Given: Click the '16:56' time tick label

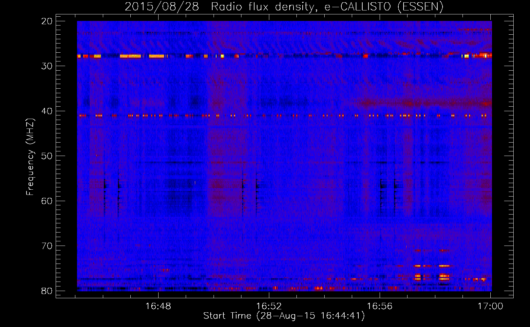Looking at the screenshot, I should tap(380, 306).
